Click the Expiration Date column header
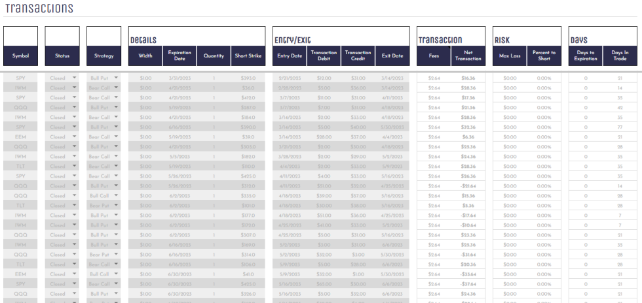 click(179, 56)
